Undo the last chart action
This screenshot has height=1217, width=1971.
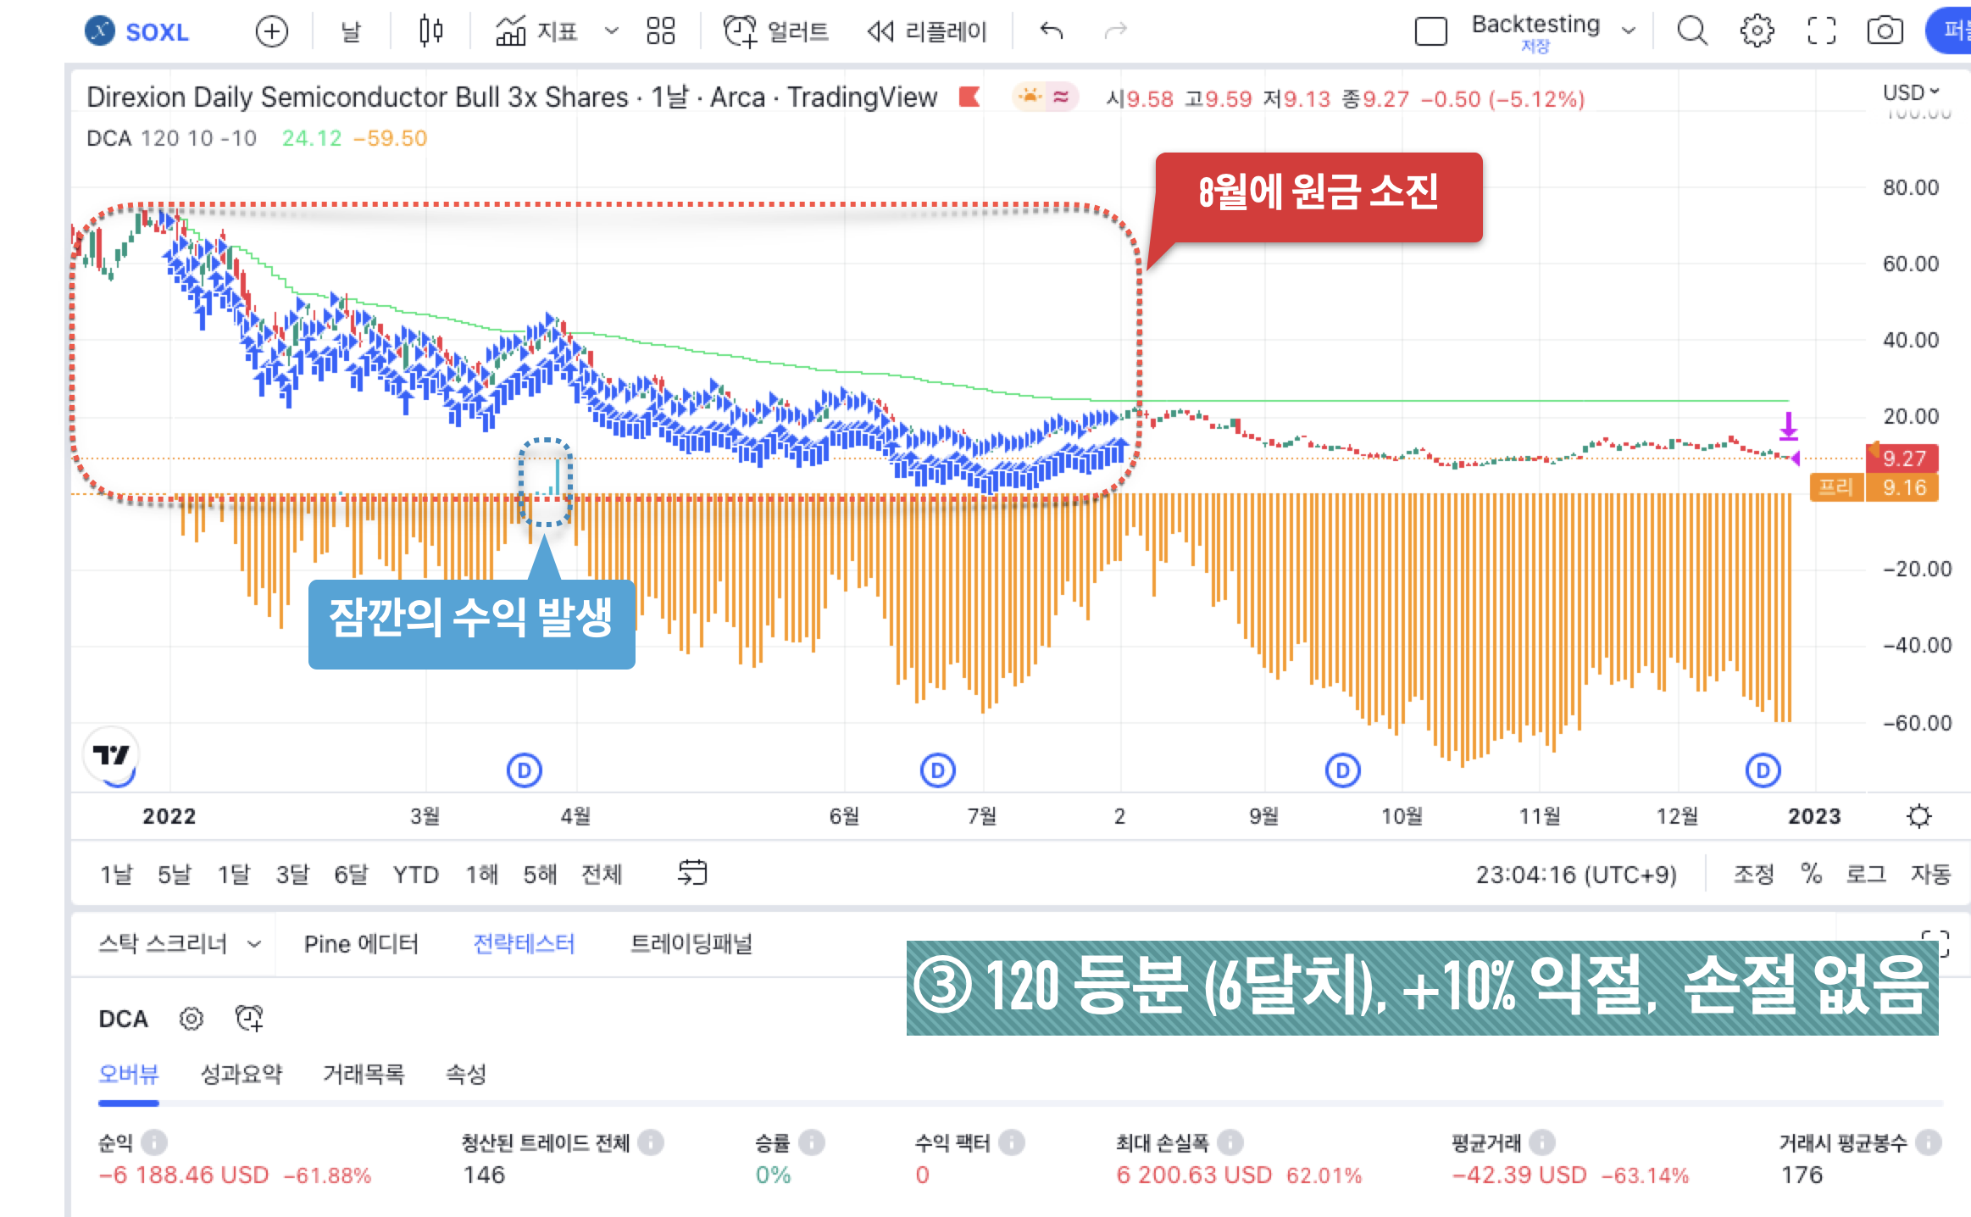click(x=1051, y=30)
